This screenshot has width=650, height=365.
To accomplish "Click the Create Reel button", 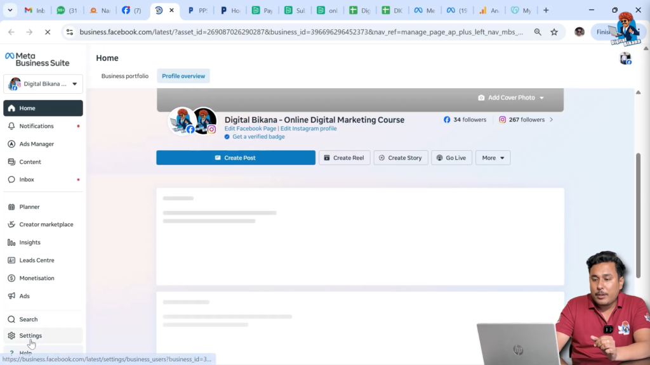I will pyautogui.click(x=343, y=158).
